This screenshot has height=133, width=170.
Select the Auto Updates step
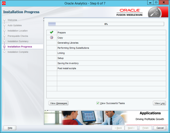coord(14,25)
